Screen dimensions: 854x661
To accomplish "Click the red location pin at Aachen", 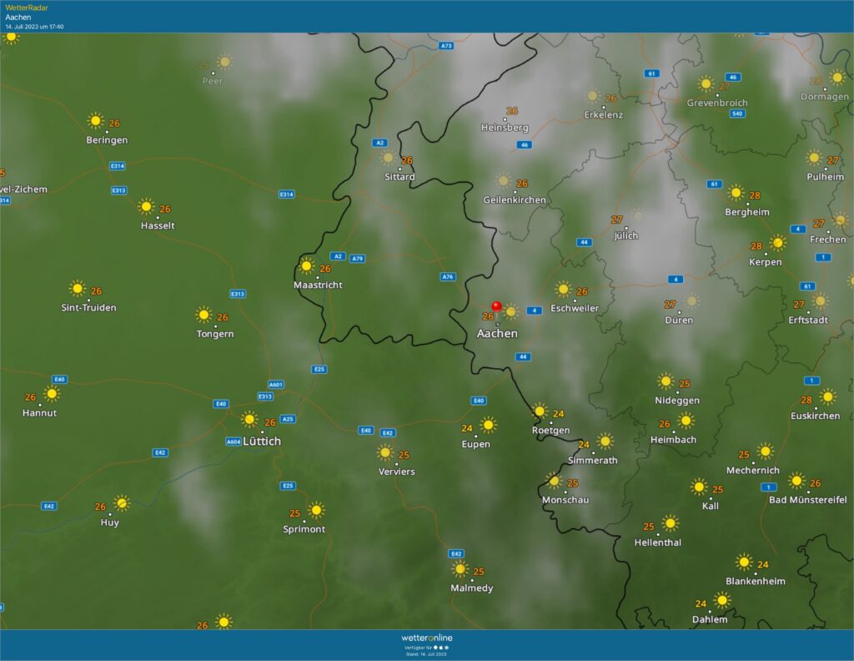I will click(x=496, y=309).
